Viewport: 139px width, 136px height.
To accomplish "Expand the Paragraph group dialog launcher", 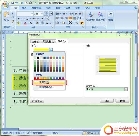I will (83, 27).
